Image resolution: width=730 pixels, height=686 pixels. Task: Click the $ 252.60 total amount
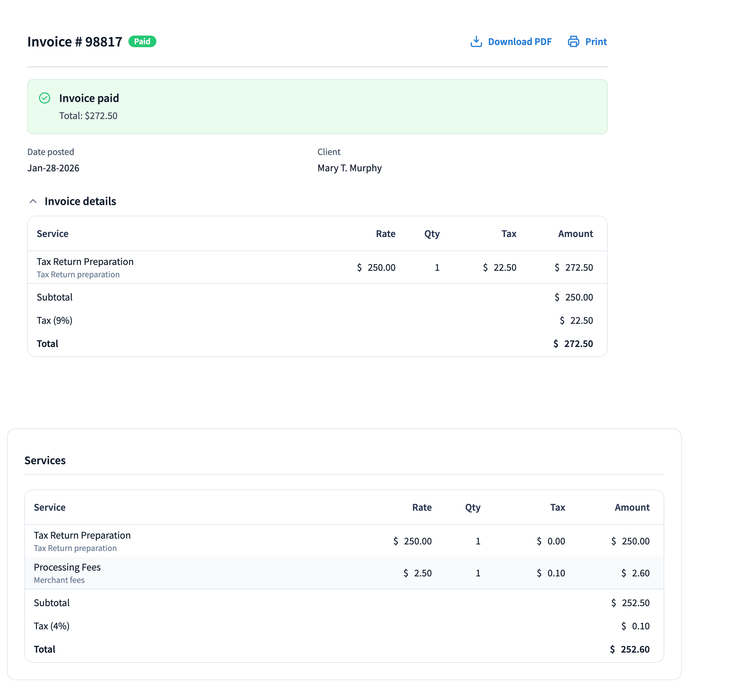point(629,649)
